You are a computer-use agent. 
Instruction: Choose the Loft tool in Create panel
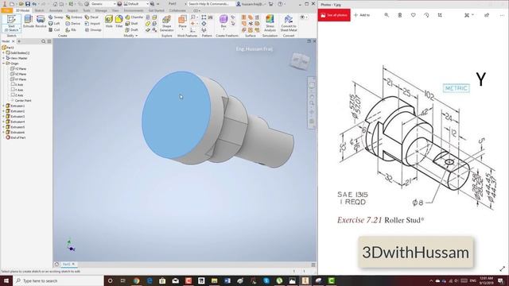tap(54, 23)
